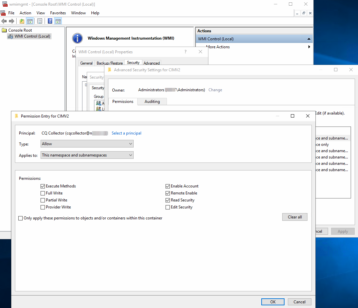Switch to the Advanced tab in WMI Control Properties

tap(152, 63)
